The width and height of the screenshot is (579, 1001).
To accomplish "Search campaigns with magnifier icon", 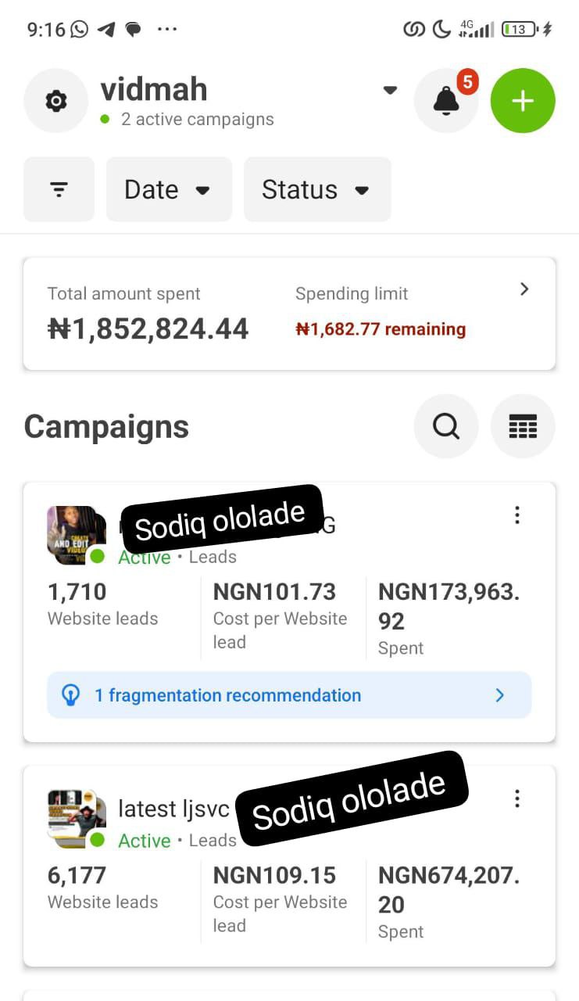I will pyautogui.click(x=445, y=426).
